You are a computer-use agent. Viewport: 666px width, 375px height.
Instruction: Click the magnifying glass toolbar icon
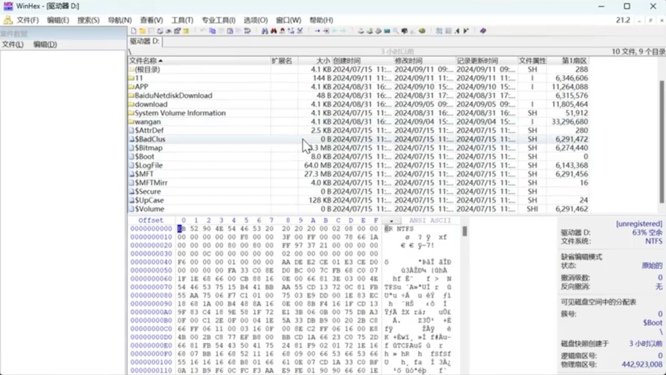[396, 31]
